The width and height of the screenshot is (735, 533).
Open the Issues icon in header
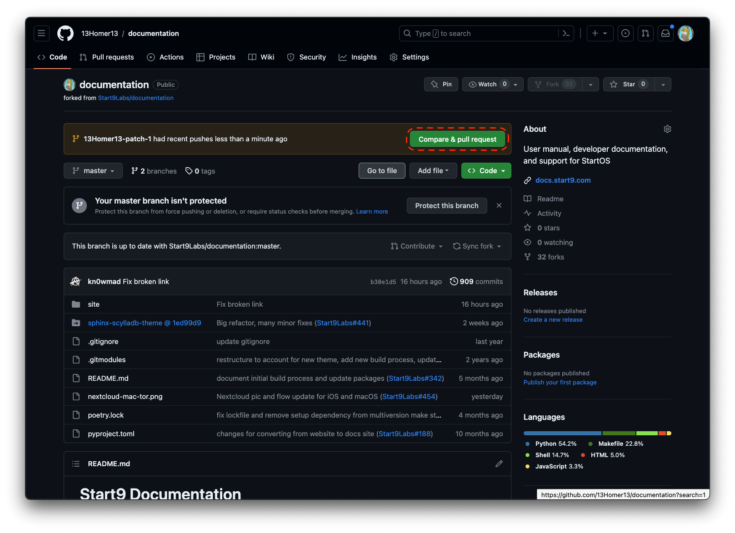625,33
